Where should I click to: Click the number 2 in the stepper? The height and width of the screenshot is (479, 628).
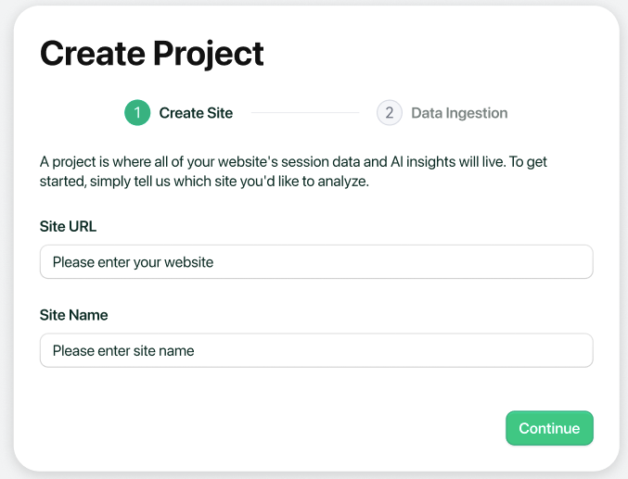[390, 113]
